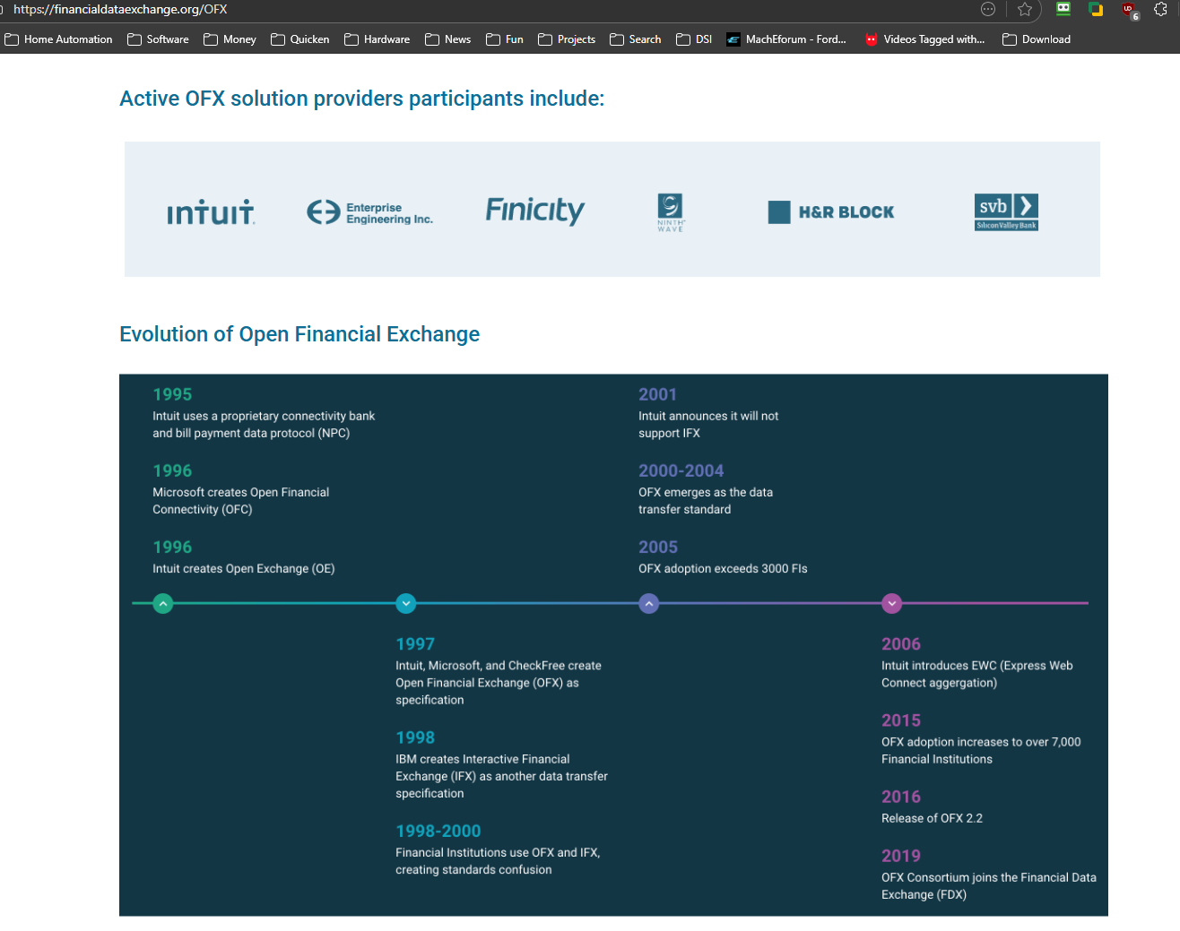Image resolution: width=1180 pixels, height=931 pixels.
Task: Click the 2019 timeline year heading
Action: click(x=901, y=857)
